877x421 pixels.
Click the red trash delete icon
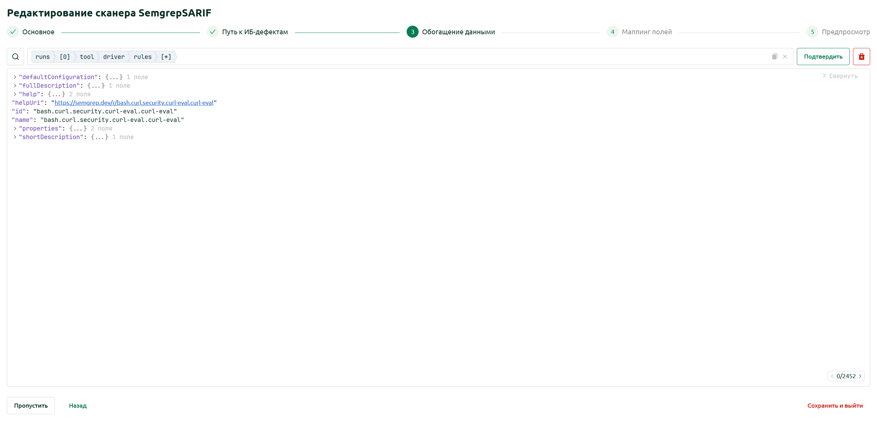(x=861, y=57)
